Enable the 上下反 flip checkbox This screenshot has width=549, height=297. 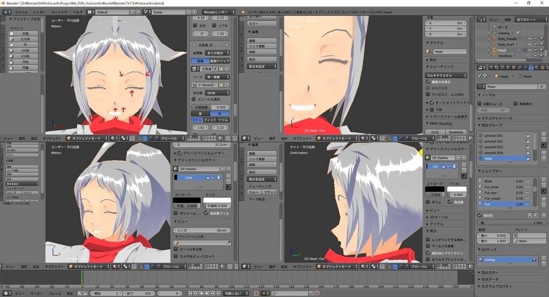point(214,26)
